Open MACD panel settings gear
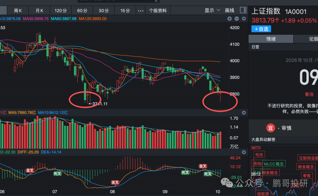This screenshot has height=196, width=318. tap(244, 152)
